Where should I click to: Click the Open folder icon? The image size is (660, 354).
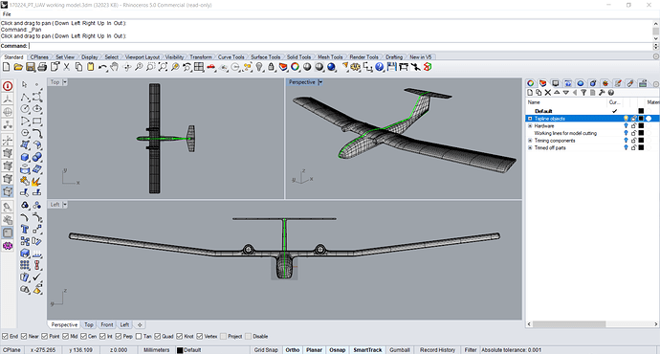18,67
